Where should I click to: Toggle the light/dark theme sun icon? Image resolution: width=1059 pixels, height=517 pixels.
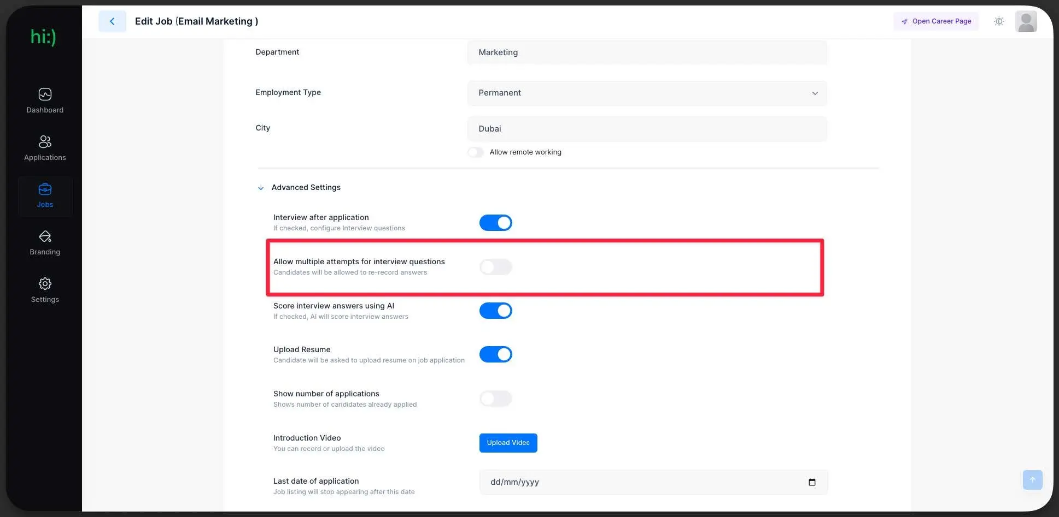point(999,21)
